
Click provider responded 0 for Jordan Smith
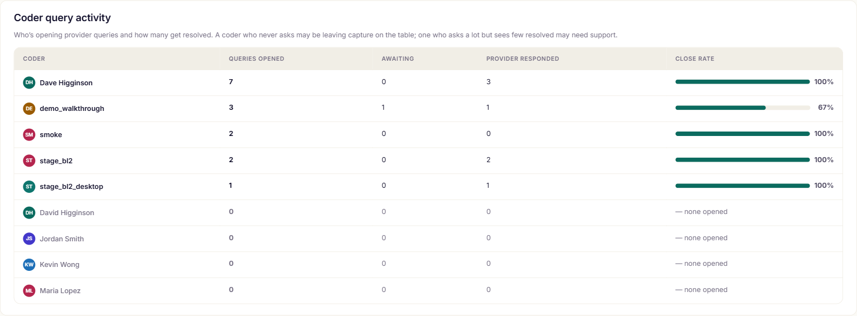[488, 238]
